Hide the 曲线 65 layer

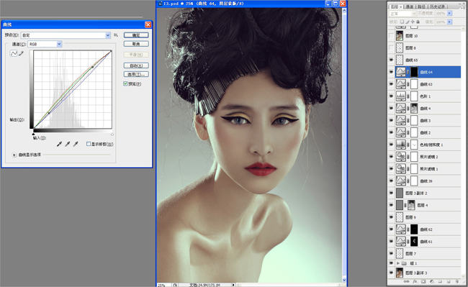(x=391, y=60)
